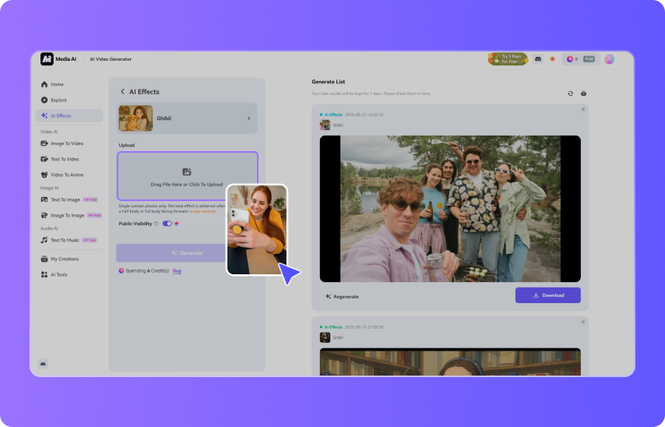Click the credits coin icon in the header
665x427 pixels.
coord(570,59)
